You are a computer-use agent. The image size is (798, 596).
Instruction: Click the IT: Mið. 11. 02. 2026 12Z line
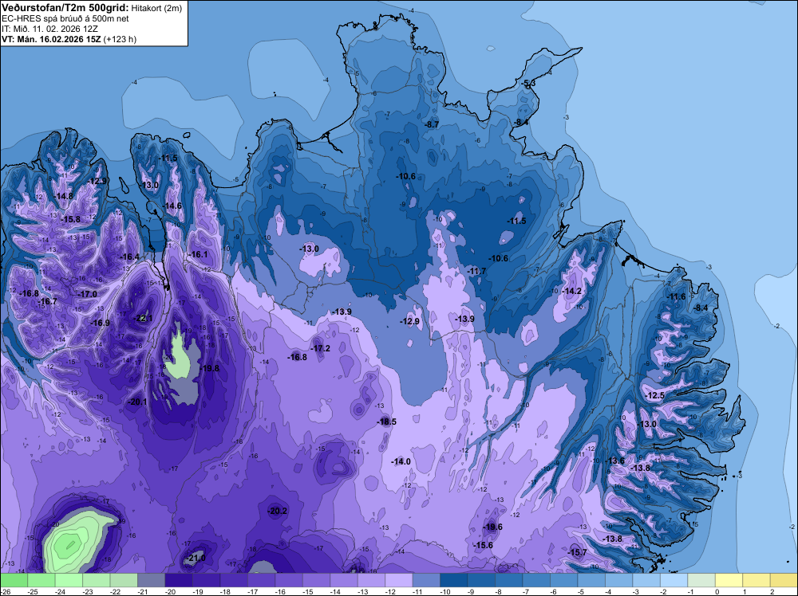[x=49, y=29]
